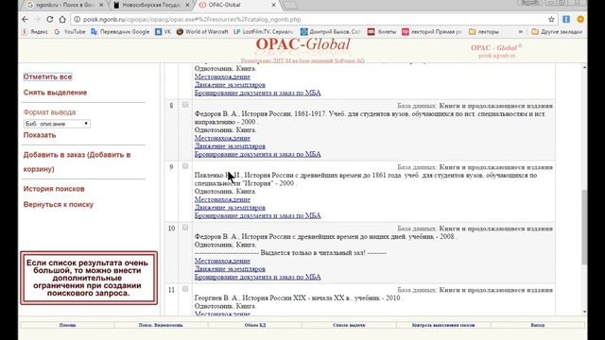Close the ngonb.ru Google search tab
The height and width of the screenshot is (340, 605).
click(101, 5)
